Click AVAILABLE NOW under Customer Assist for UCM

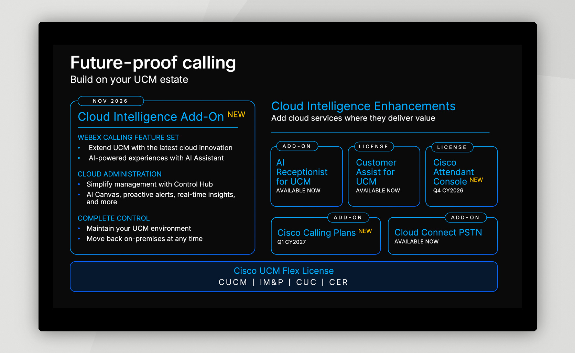pos(378,191)
